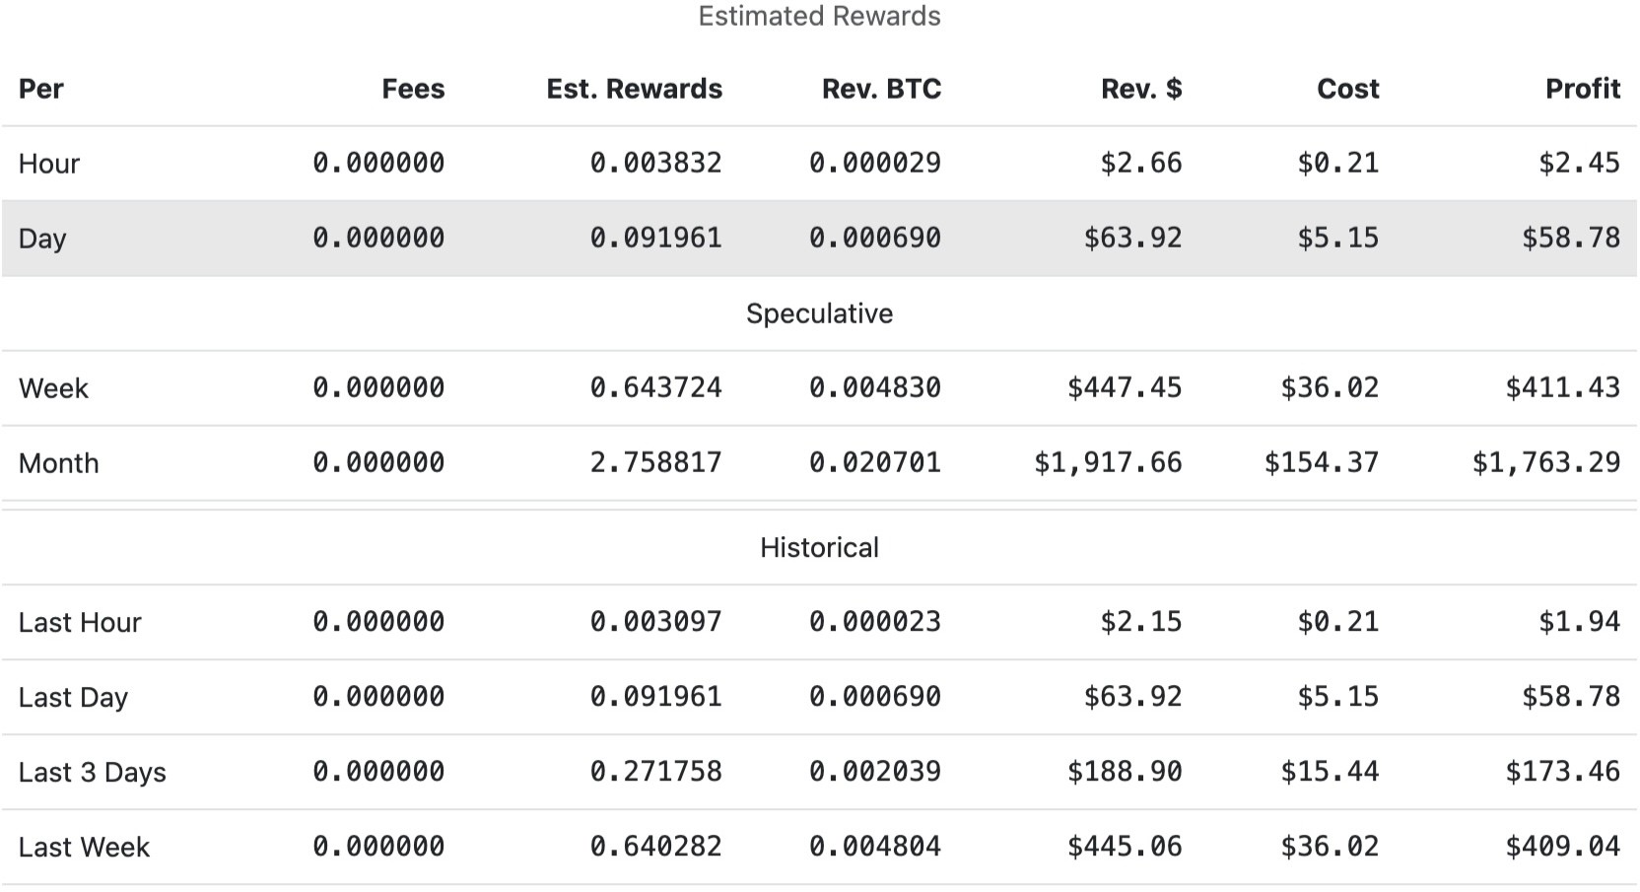Click the Historical section heading
This screenshot has width=1640, height=892.
[819, 548]
